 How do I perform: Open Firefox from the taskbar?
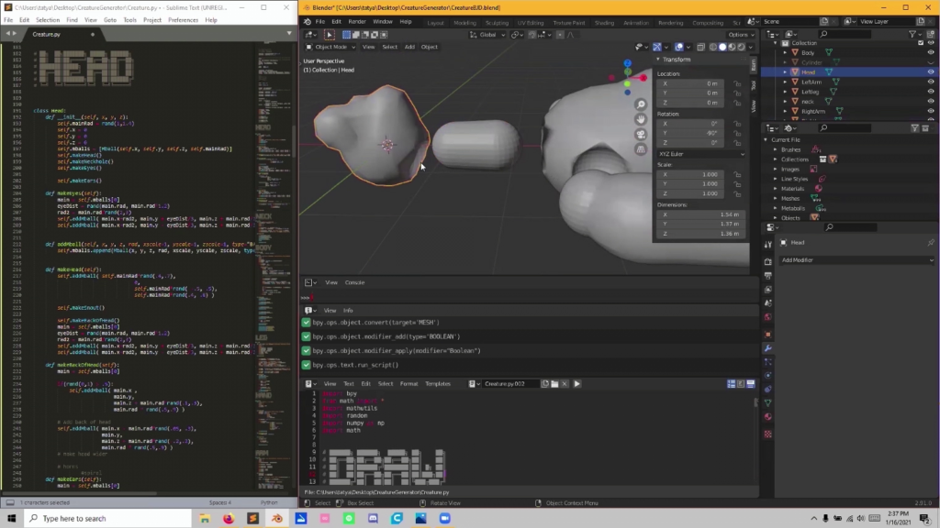229,519
